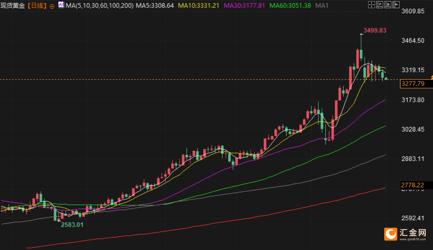Click the orange circular target icon

pyautogui.click(x=52, y=6)
